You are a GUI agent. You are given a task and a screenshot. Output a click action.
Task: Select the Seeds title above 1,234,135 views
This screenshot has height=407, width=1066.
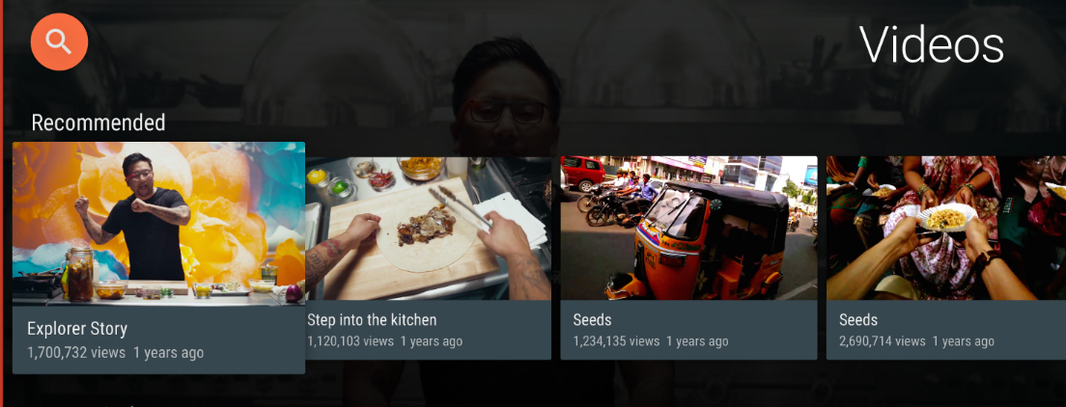592,319
